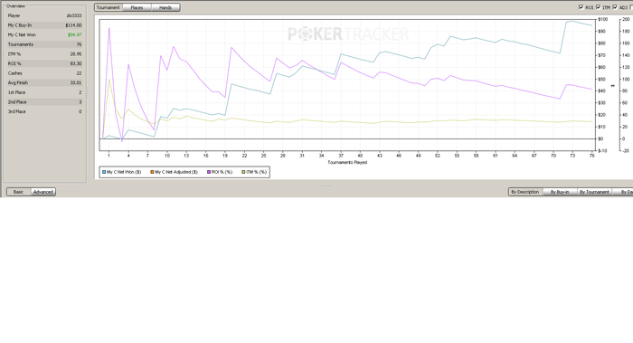Select the '3rd Place' row
Screen dimensions: 633x343
[45, 112]
